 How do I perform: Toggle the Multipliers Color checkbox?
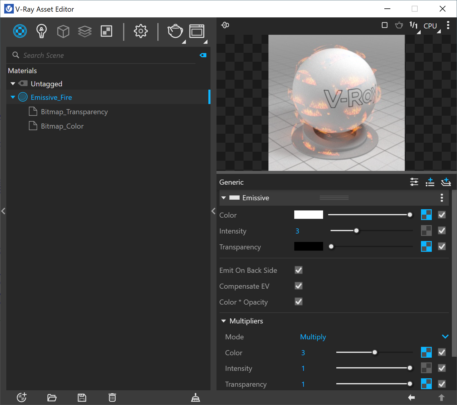442,352
